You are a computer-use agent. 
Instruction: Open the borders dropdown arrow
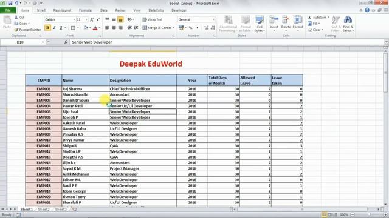coord(78,28)
